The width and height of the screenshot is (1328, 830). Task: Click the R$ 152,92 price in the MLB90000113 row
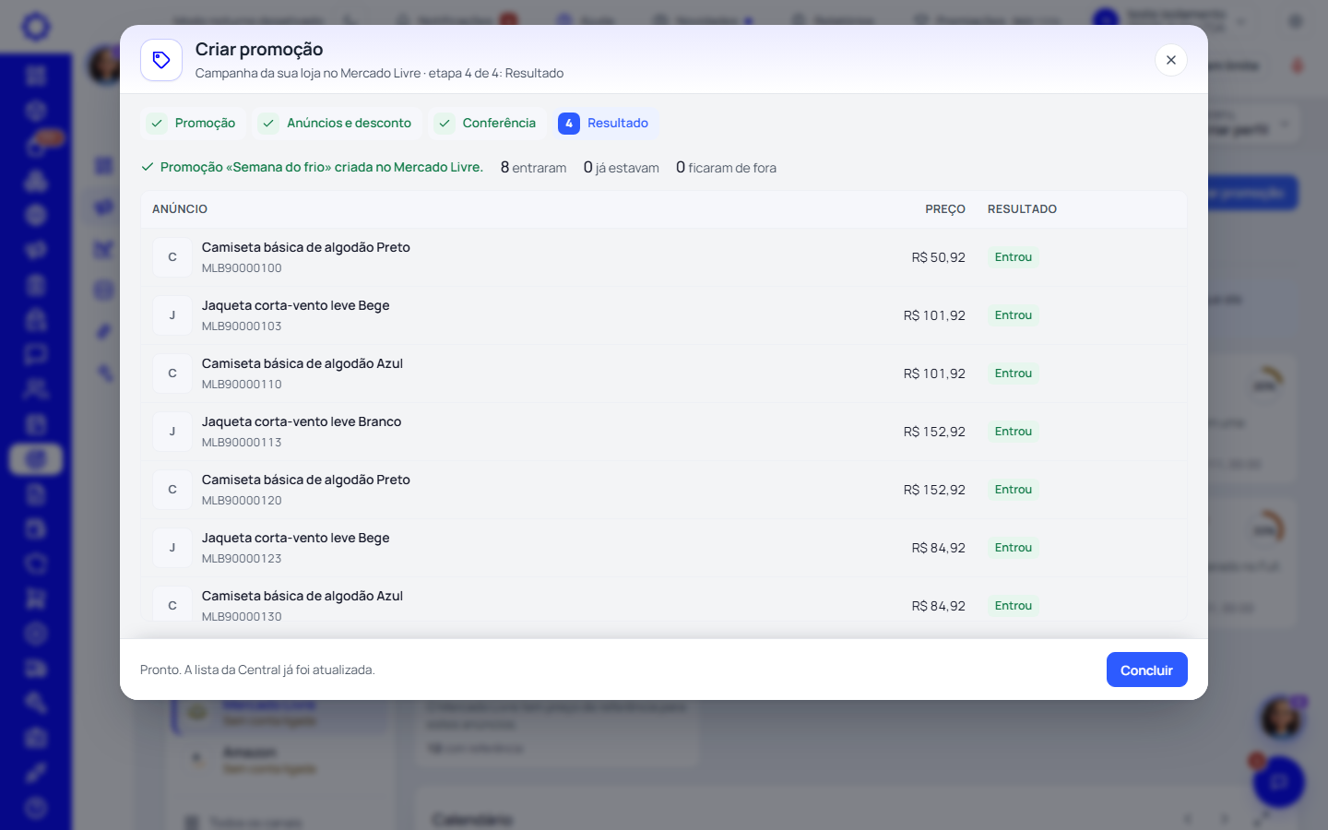click(x=934, y=432)
